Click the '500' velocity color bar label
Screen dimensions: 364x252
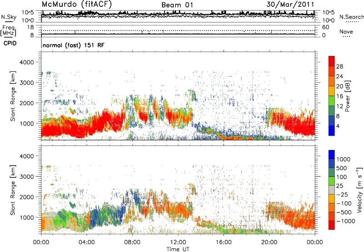pyautogui.click(x=342, y=168)
